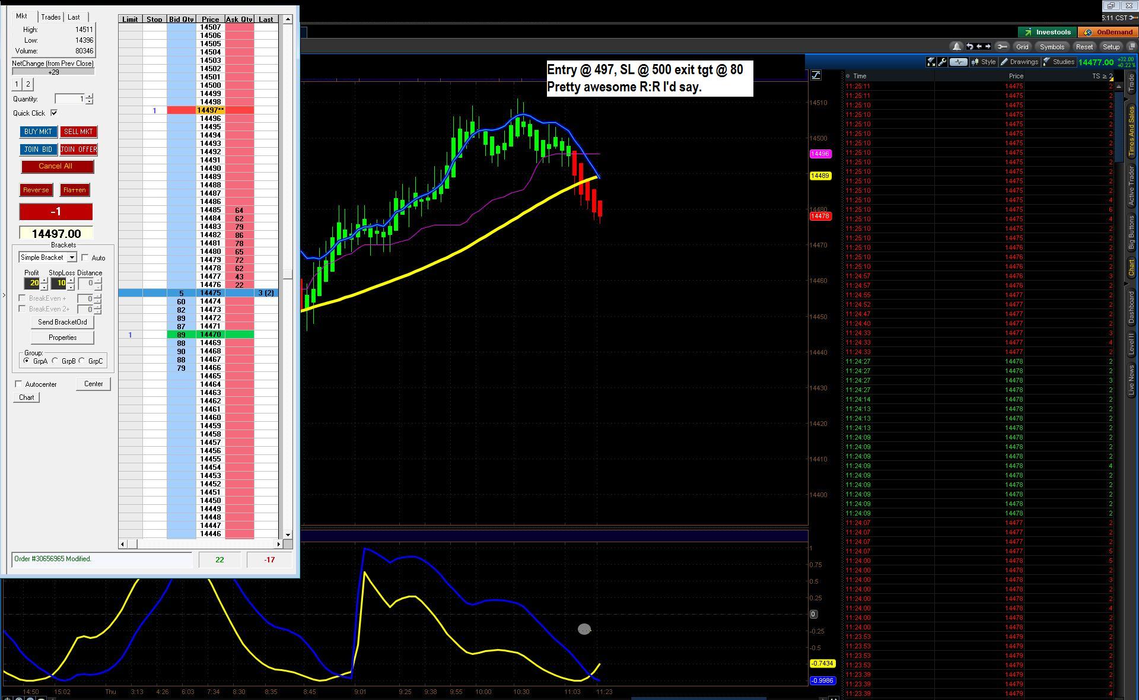Open the quick study flask icon

[x=931, y=62]
